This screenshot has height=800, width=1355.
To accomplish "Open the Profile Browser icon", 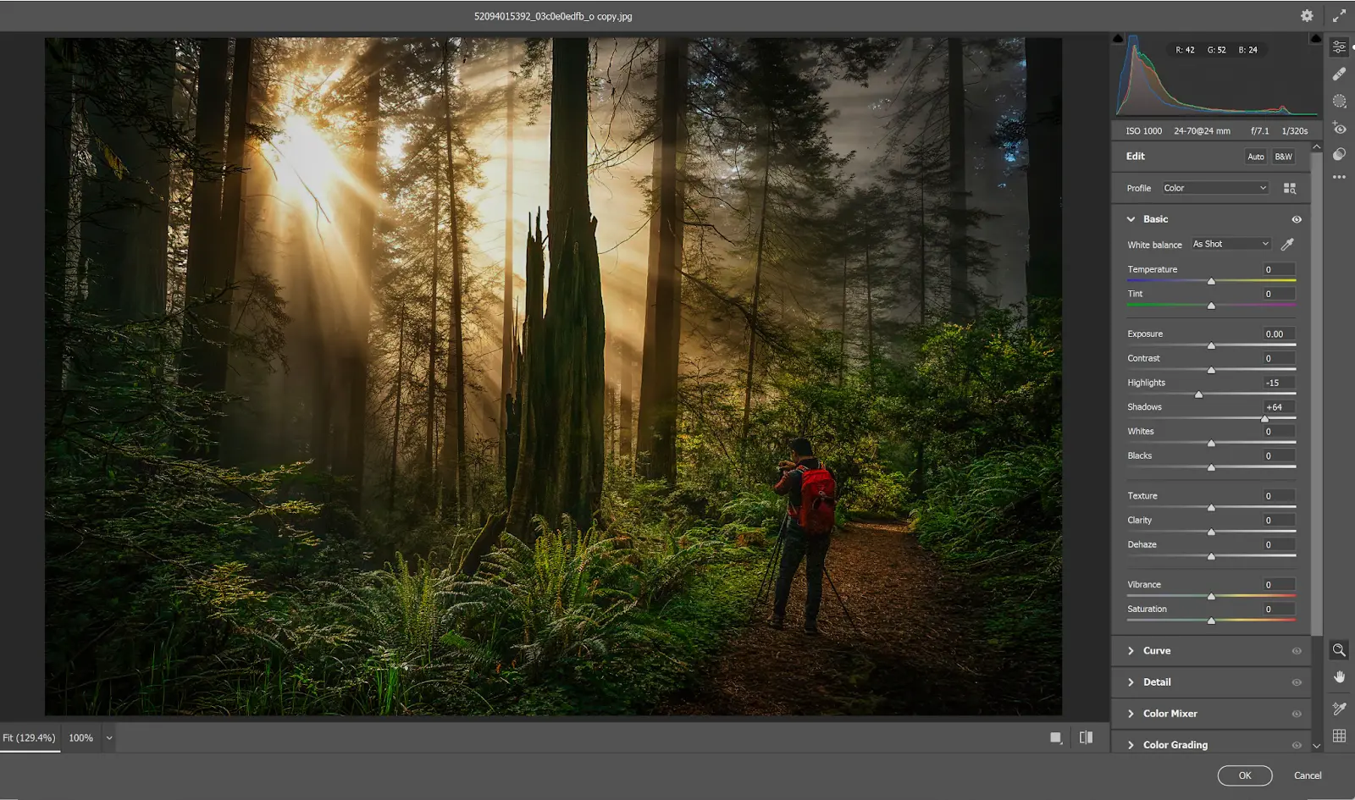I will [x=1291, y=188].
